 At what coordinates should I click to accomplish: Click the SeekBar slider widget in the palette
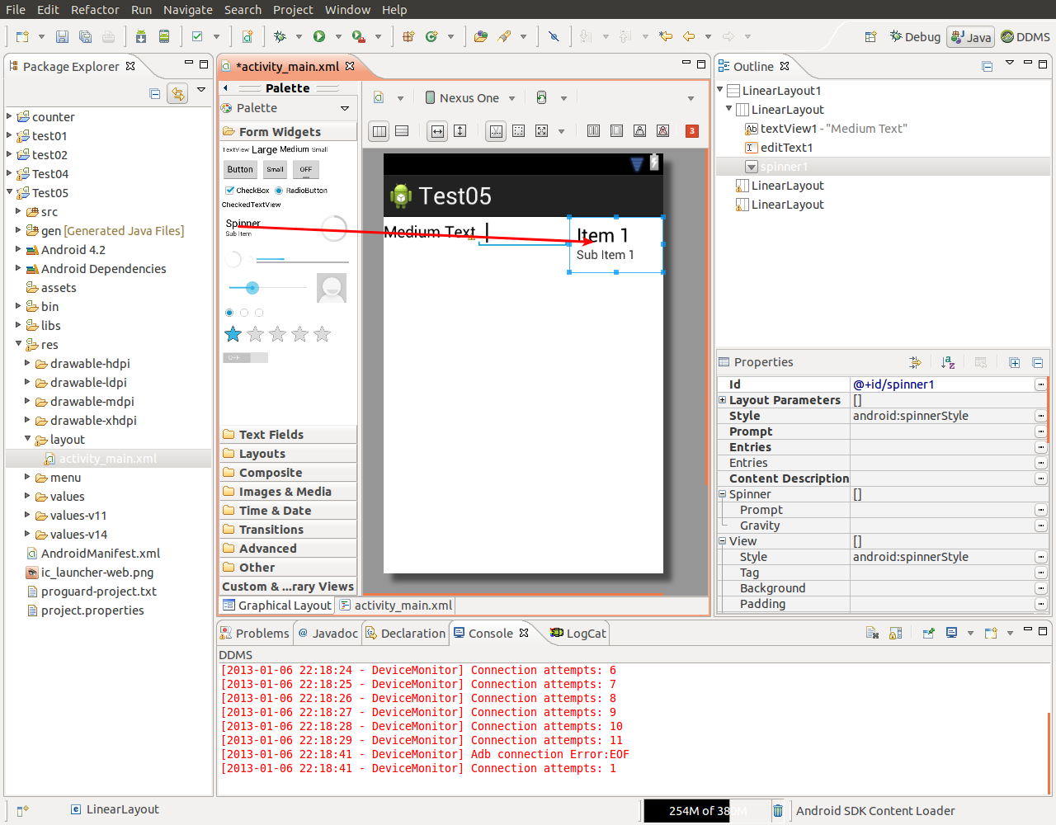[267, 288]
